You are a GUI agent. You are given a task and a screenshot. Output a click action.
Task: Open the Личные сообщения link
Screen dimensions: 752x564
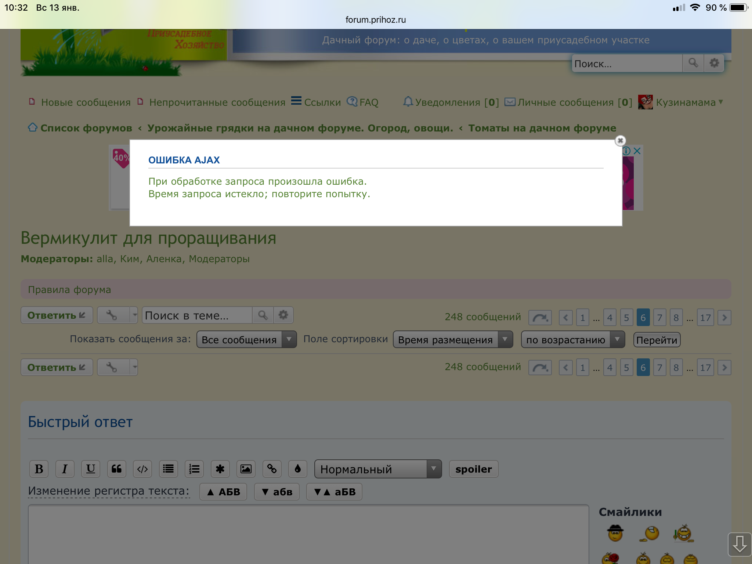(568, 102)
